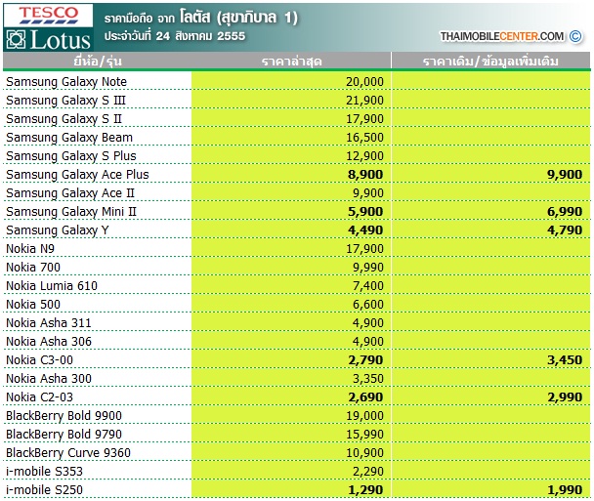Click the title ราคามือถือ จาก โลตัส (สุขาภิบาล 1)
This screenshot has width=594, height=501.
tap(201, 18)
